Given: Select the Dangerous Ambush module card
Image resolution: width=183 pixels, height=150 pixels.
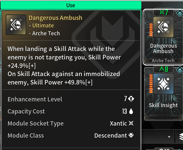Looking at the screenshot, I should [163, 37].
